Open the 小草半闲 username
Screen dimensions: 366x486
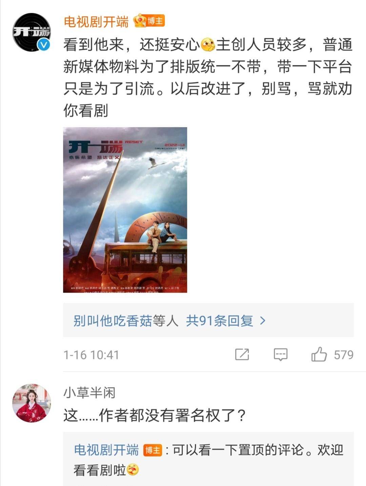[89, 393]
